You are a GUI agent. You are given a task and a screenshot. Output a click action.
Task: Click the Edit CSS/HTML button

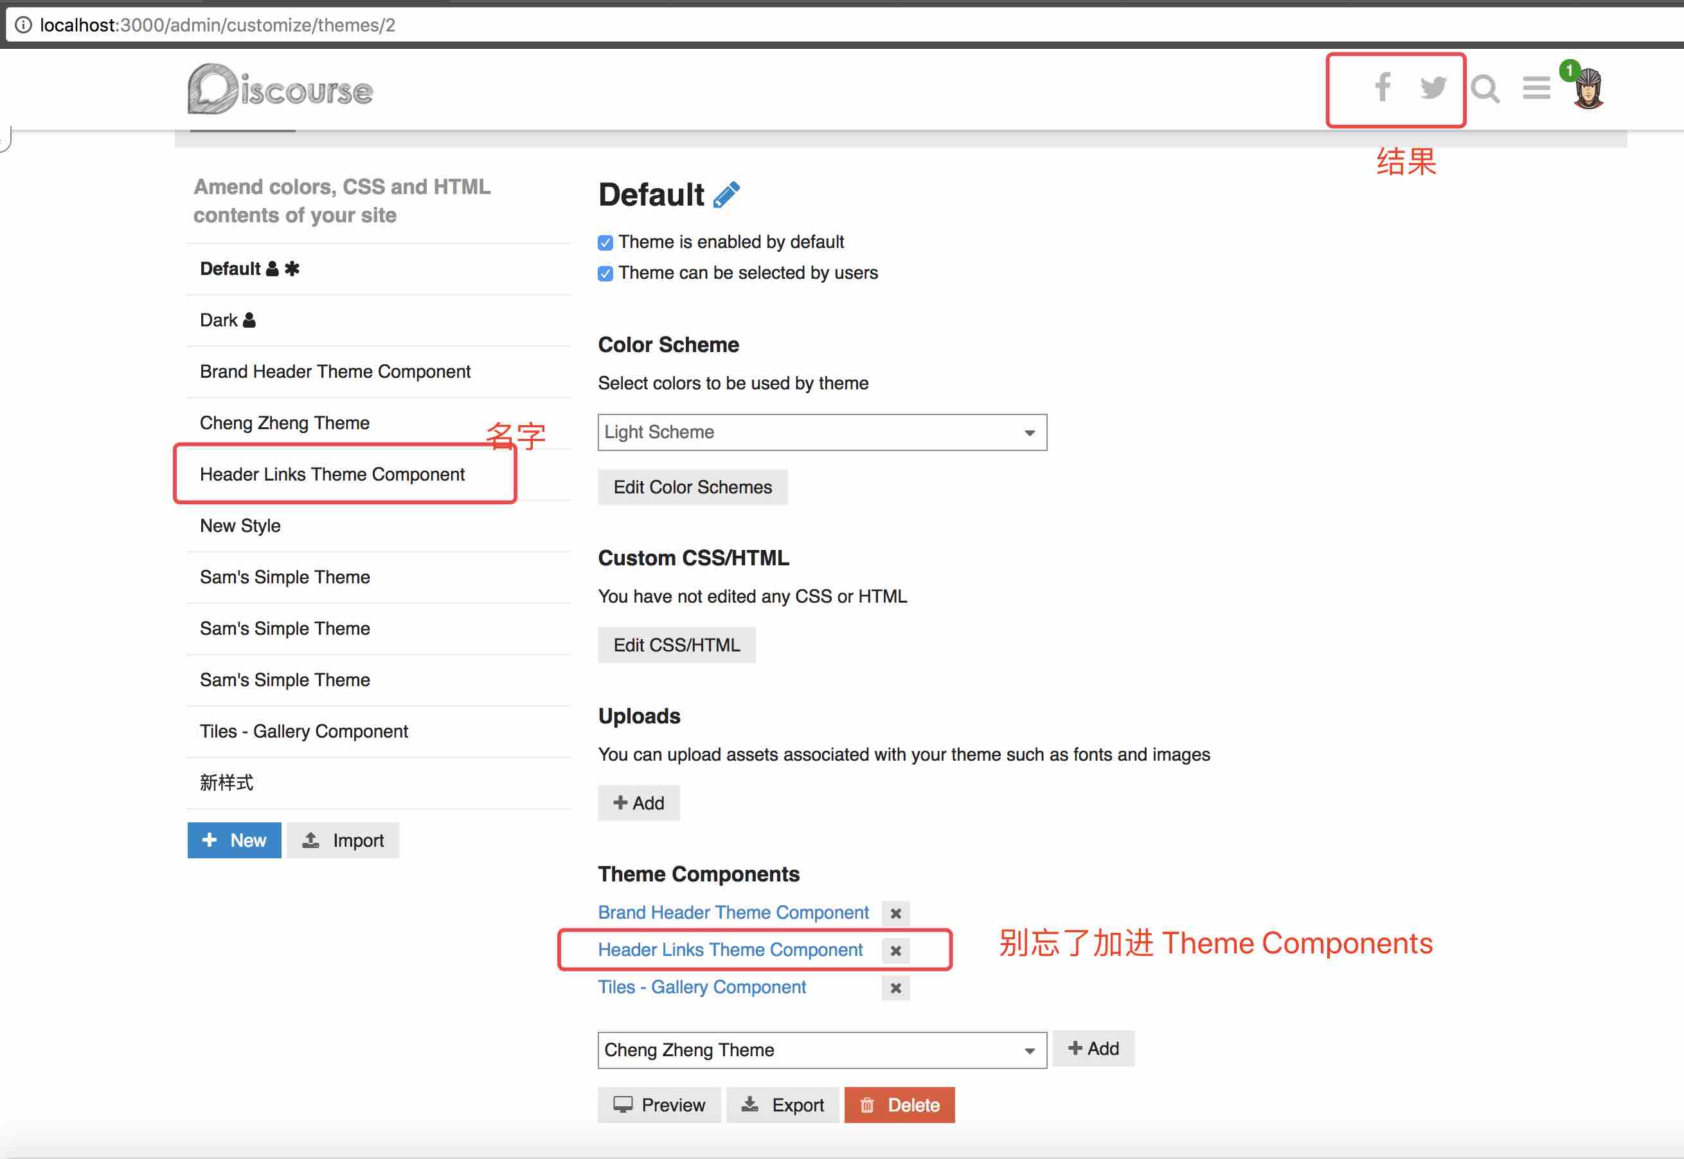676,645
